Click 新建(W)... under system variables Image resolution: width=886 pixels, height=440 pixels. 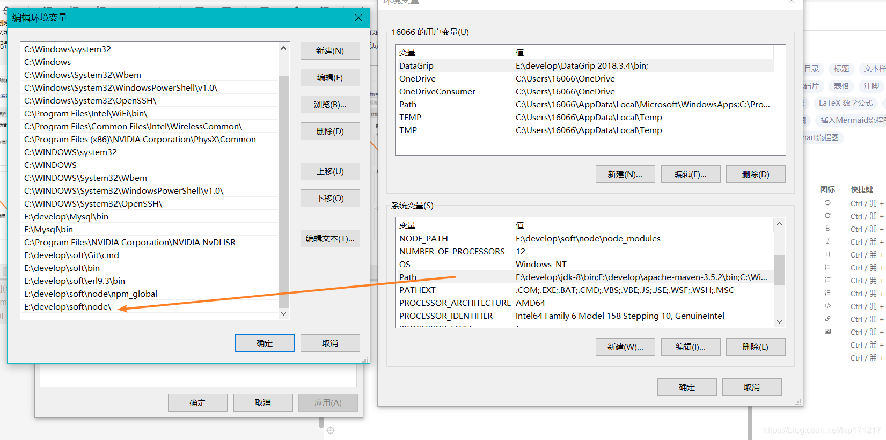625,347
